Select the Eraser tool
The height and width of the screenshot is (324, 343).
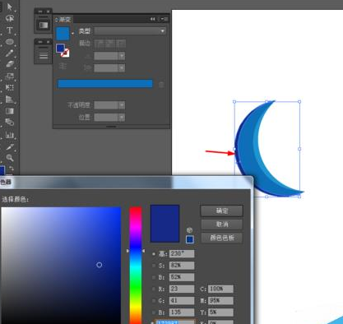(x=10, y=64)
